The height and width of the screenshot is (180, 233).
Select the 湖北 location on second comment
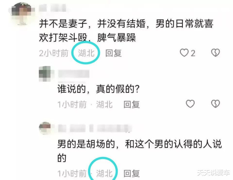(104, 104)
